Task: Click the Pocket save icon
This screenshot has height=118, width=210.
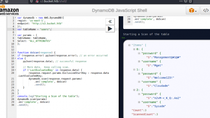Action: 186,1
